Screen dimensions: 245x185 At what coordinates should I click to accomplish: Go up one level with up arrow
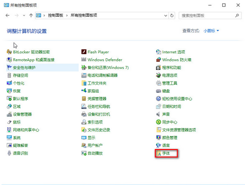(x=31, y=16)
